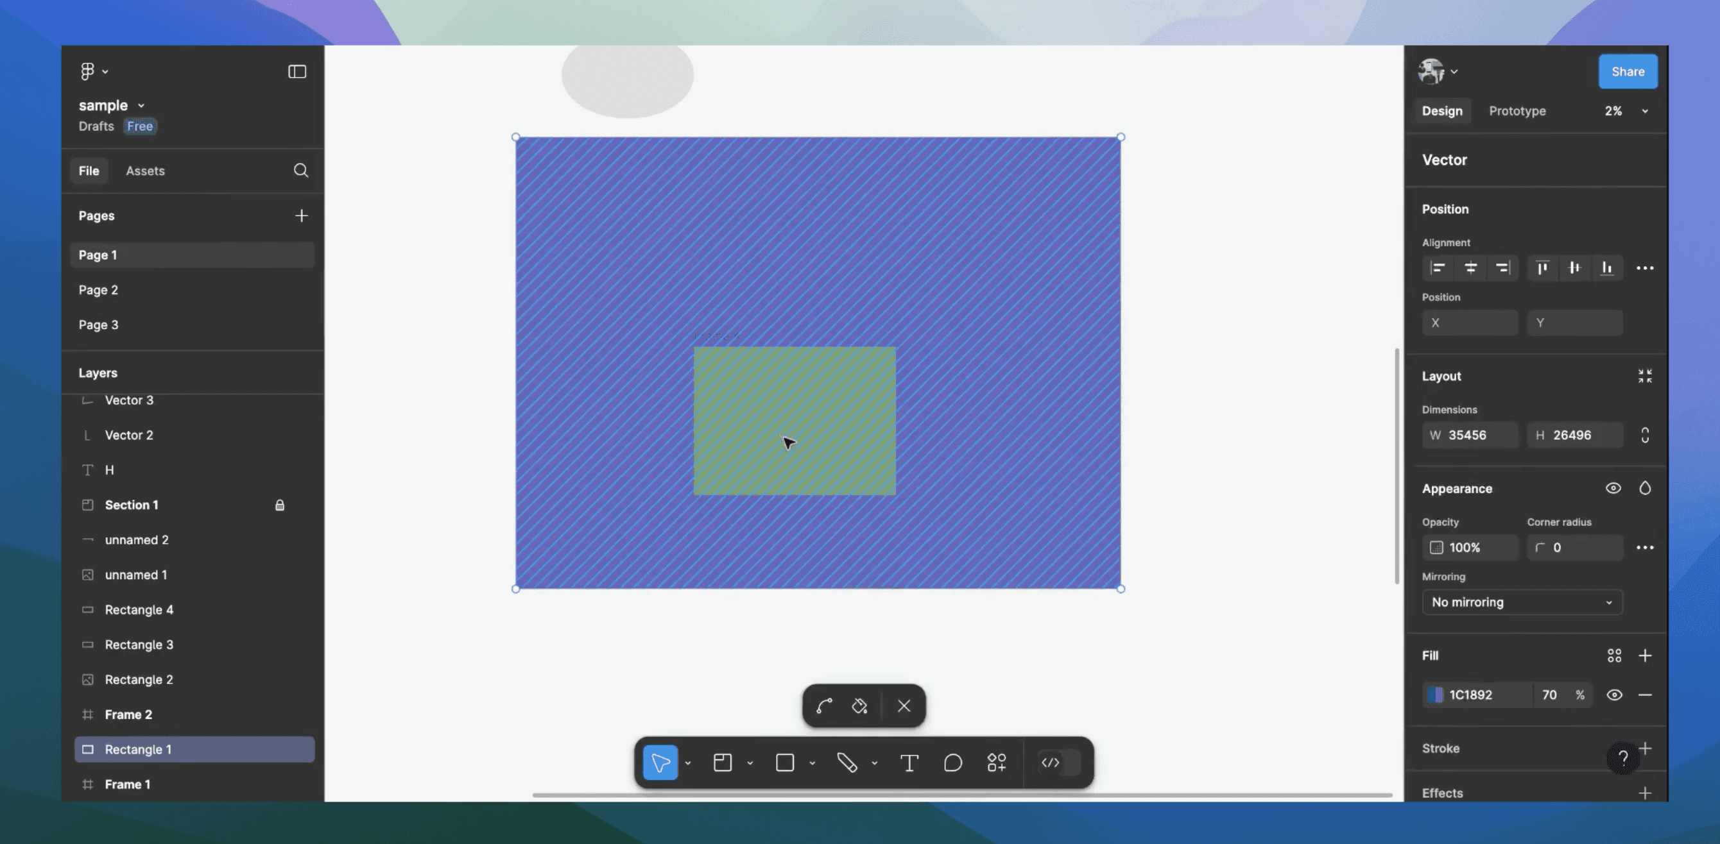Switch to the Prototype tab
Viewport: 1720px width, 844px height.
click(1517, 111)
